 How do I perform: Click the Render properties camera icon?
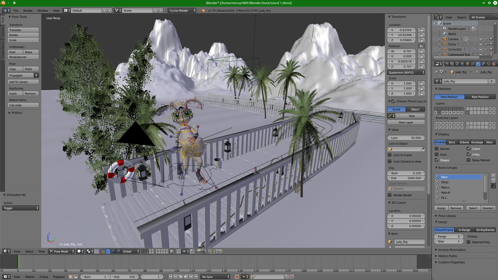point(447,64)
